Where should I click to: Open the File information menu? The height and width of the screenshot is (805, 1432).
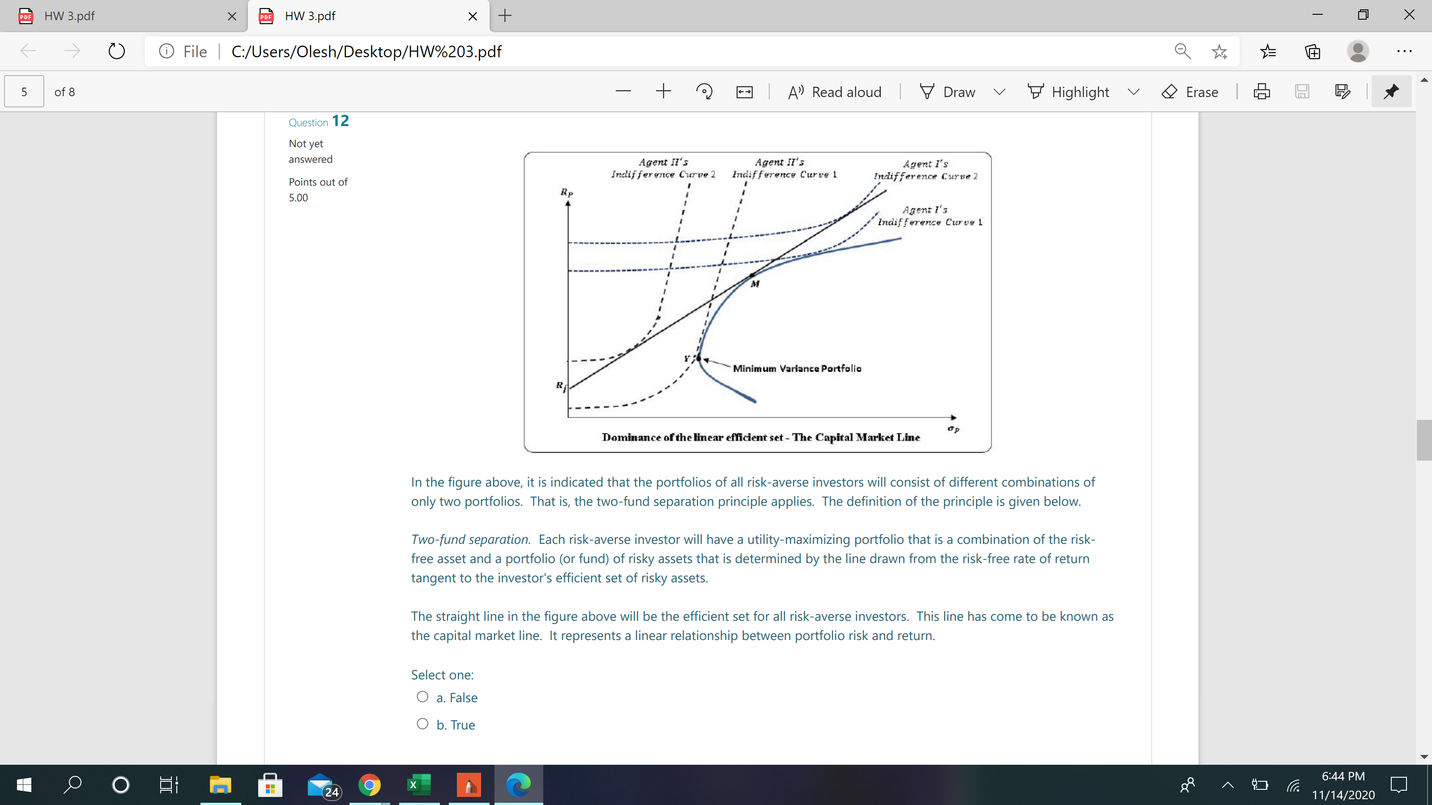pyautogui.click(x=166, y=51)
